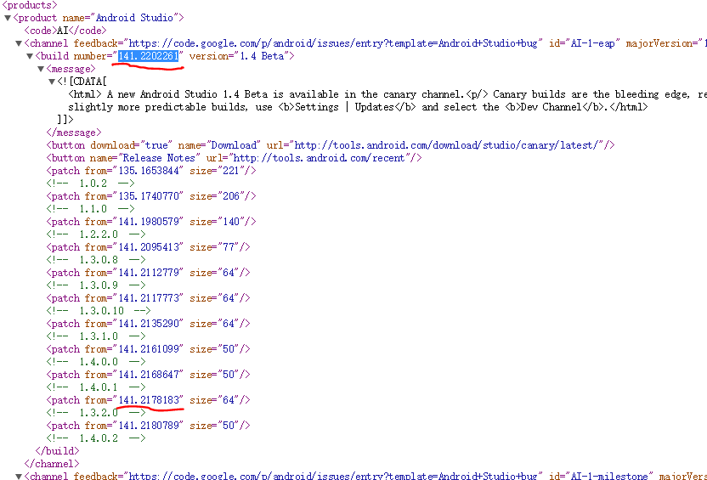Click the id AI-1-eap attribute

[585, 43]
